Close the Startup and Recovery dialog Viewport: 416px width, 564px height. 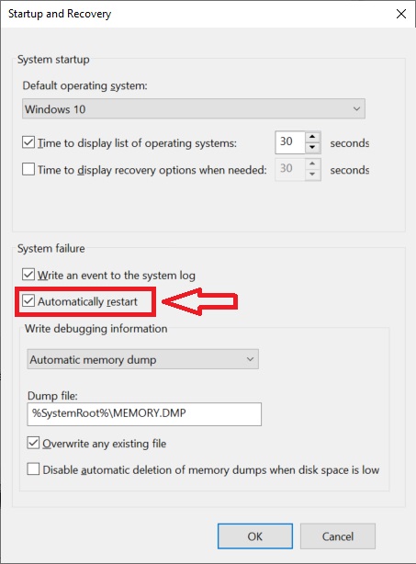coord(401,14)
